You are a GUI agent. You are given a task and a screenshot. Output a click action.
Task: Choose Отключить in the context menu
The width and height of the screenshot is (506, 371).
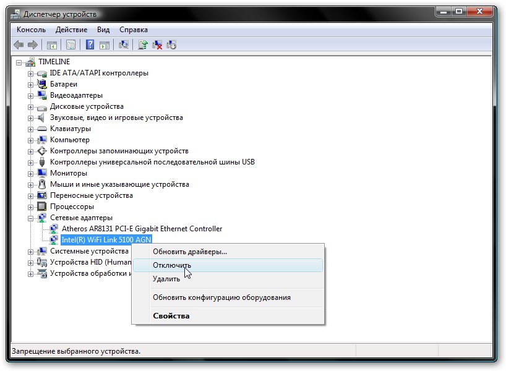coord(172,265)
